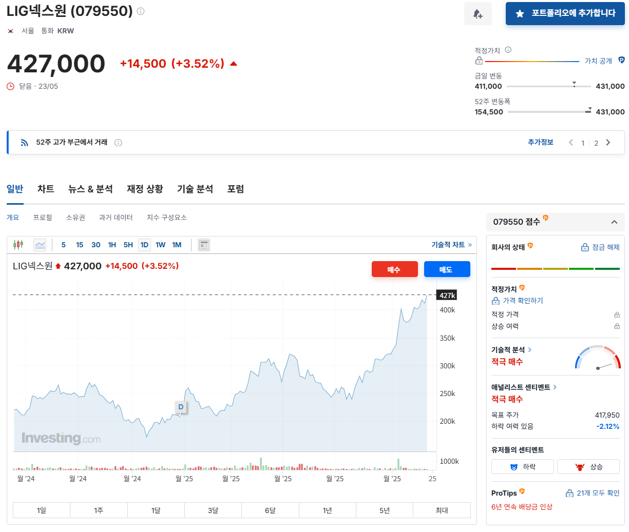Click the 427k price label on chart axis

click(x=447, y=295)
